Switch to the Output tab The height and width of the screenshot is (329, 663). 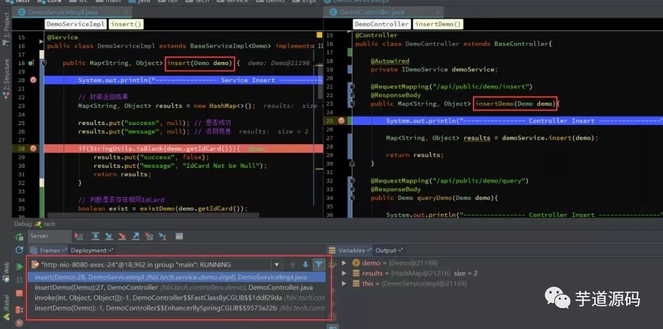tap(389, 250)
